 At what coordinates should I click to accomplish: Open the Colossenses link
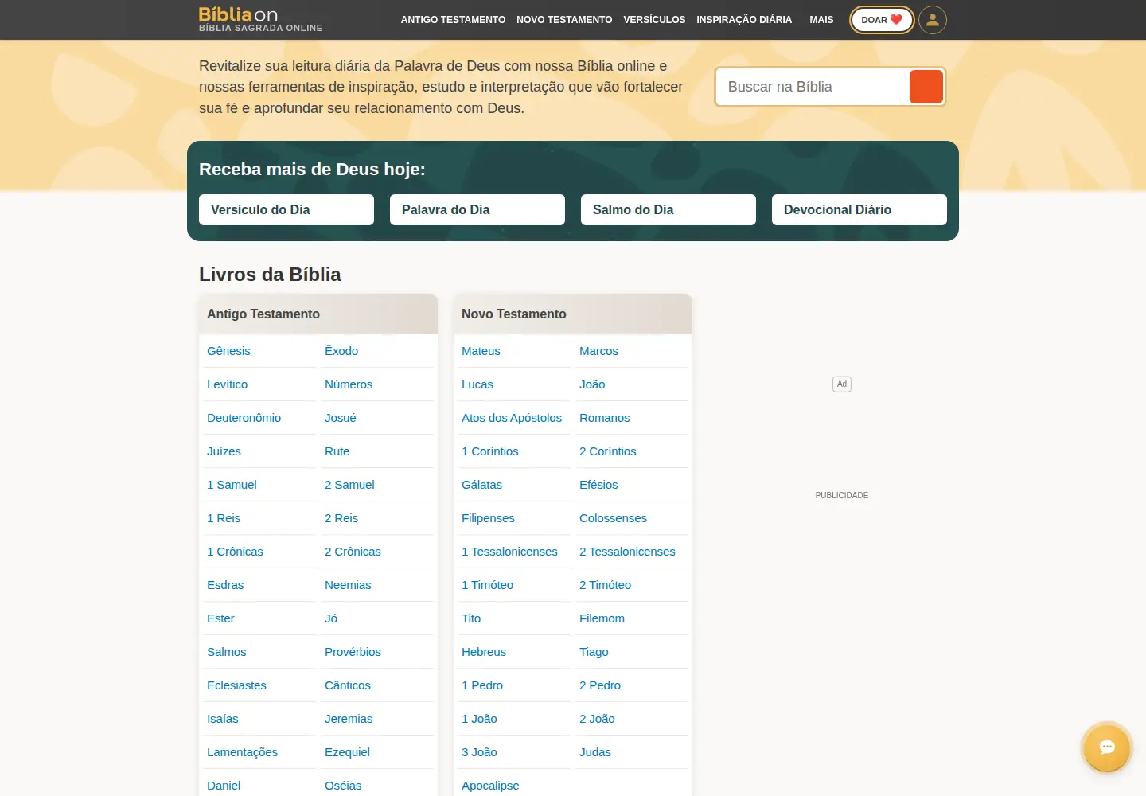pos(613,518)
